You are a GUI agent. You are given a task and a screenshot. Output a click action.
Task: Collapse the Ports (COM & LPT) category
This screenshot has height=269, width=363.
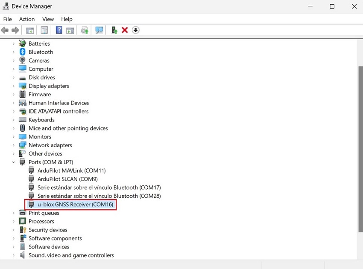pyautogui.click(x=14, y=162)
